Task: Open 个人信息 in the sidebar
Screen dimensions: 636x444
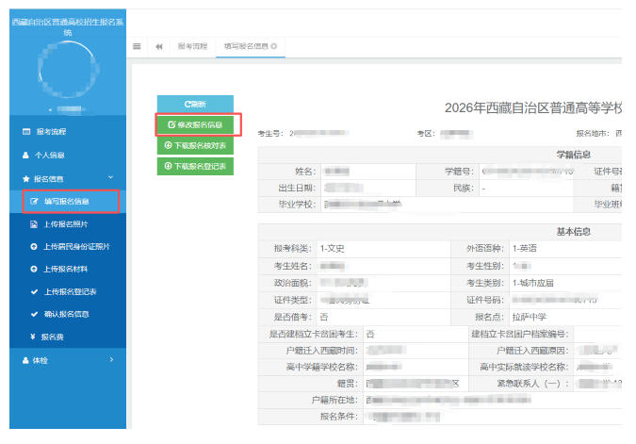Action: (x=68, y=155)
